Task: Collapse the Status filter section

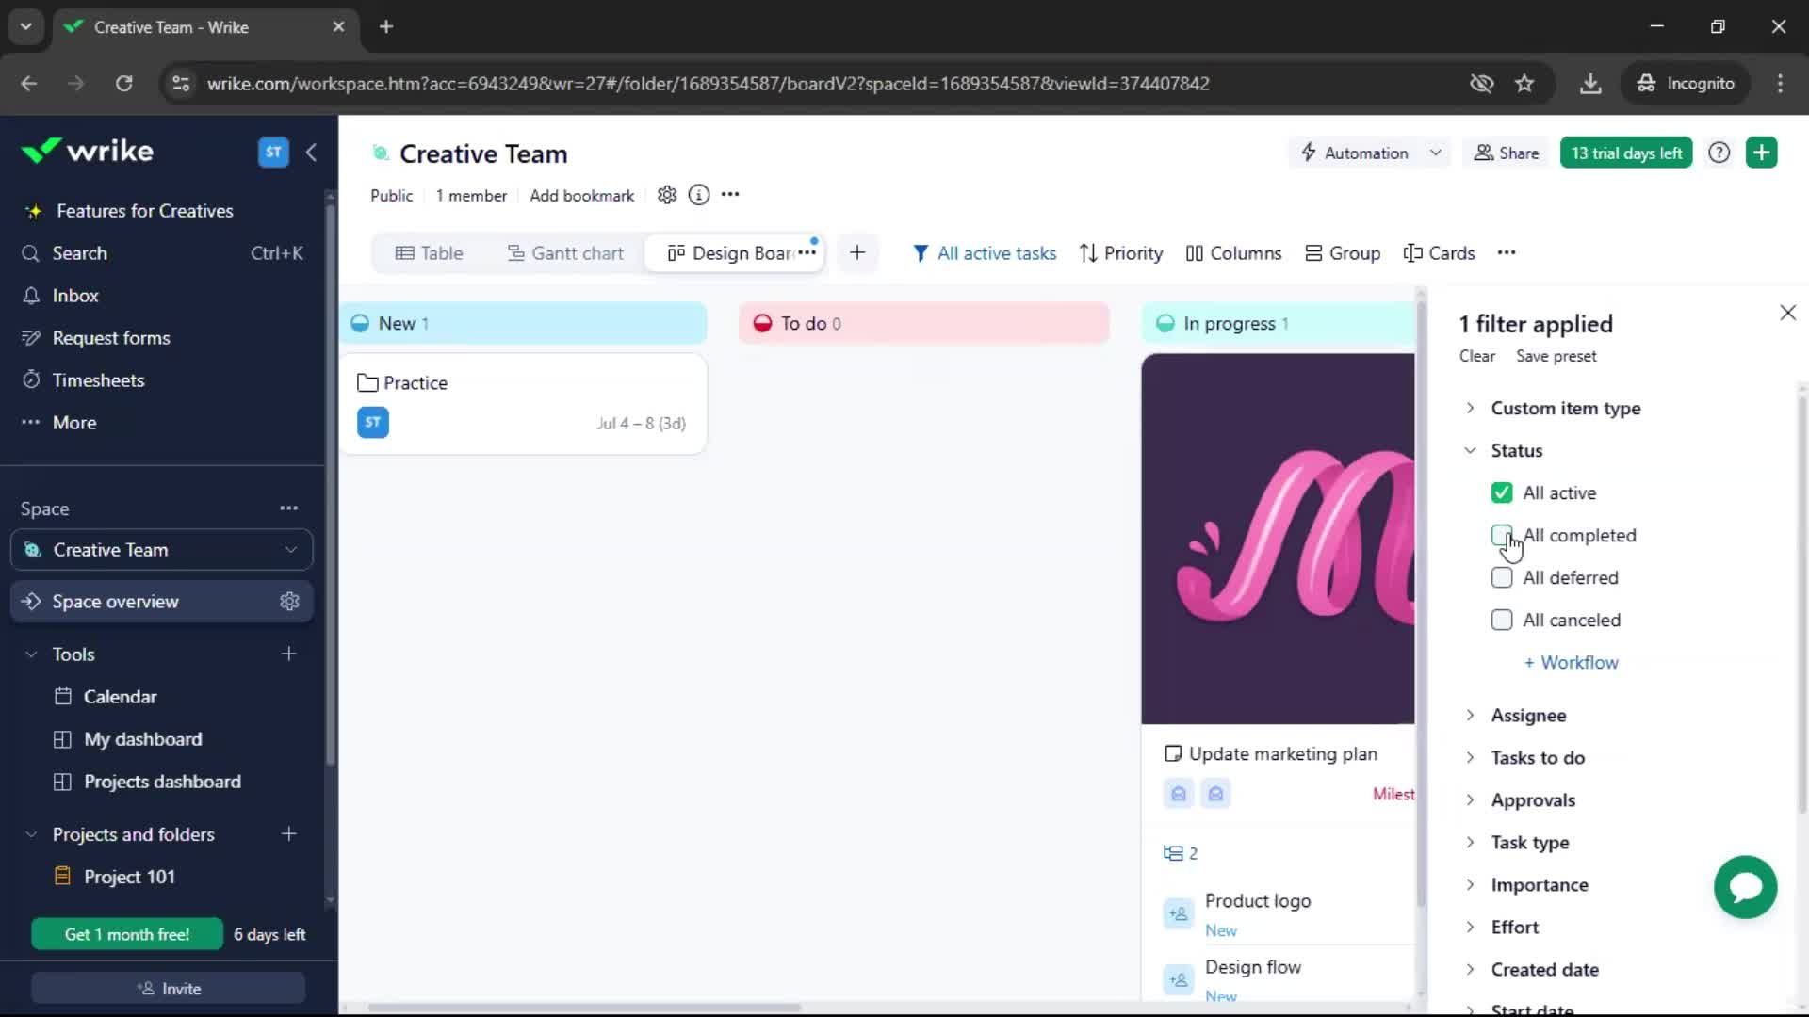Action: click(x=1470, y=450)
